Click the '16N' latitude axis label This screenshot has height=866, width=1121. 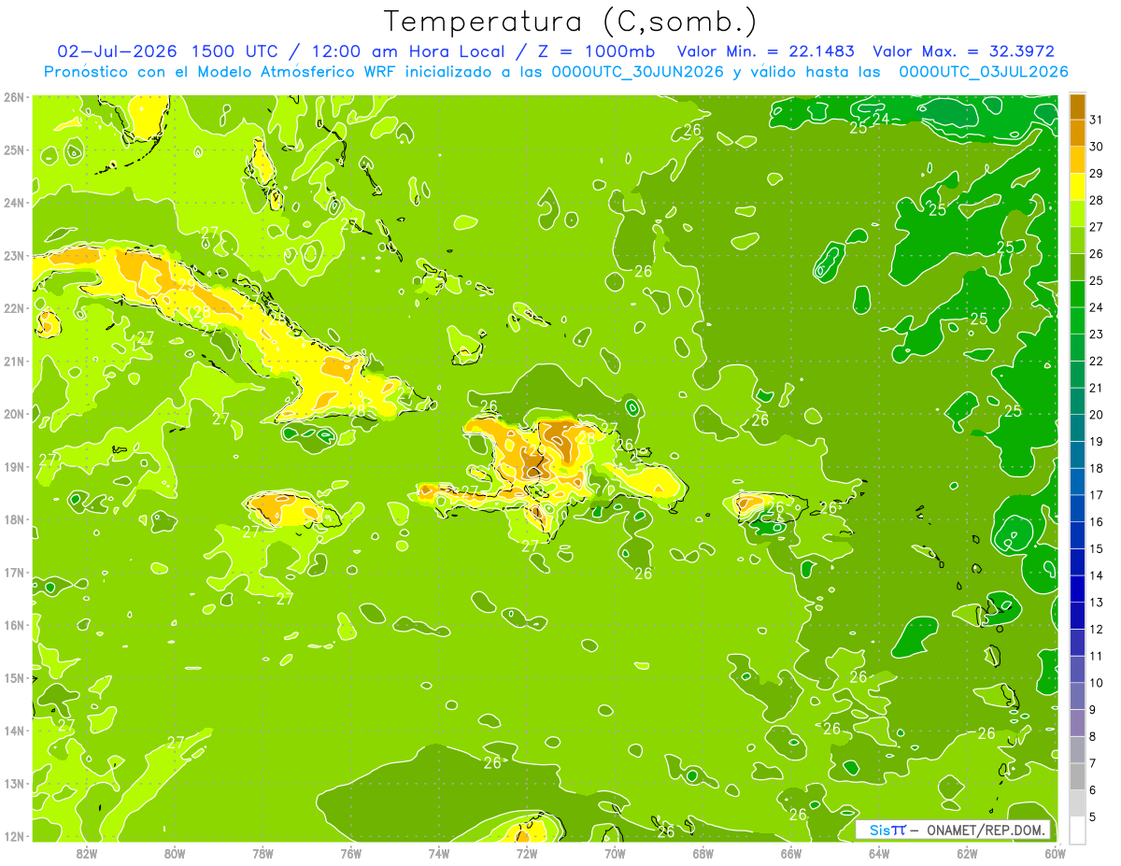14,625
